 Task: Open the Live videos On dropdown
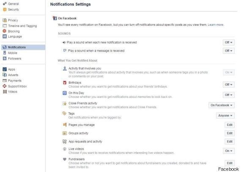coord(229,151)
